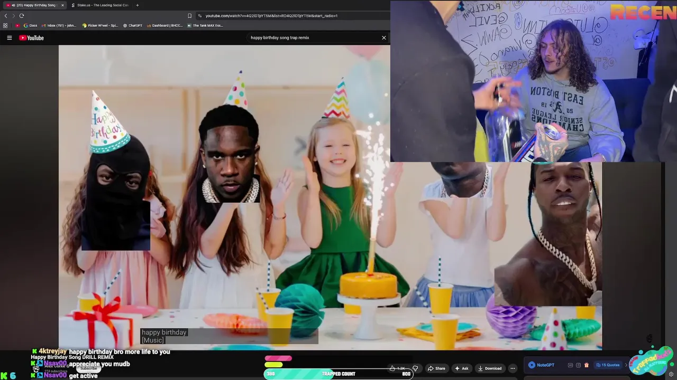Viewport: 677px width, 380px height.
Task: Reload the page with the refresh icon
Action: coord(22,16)
